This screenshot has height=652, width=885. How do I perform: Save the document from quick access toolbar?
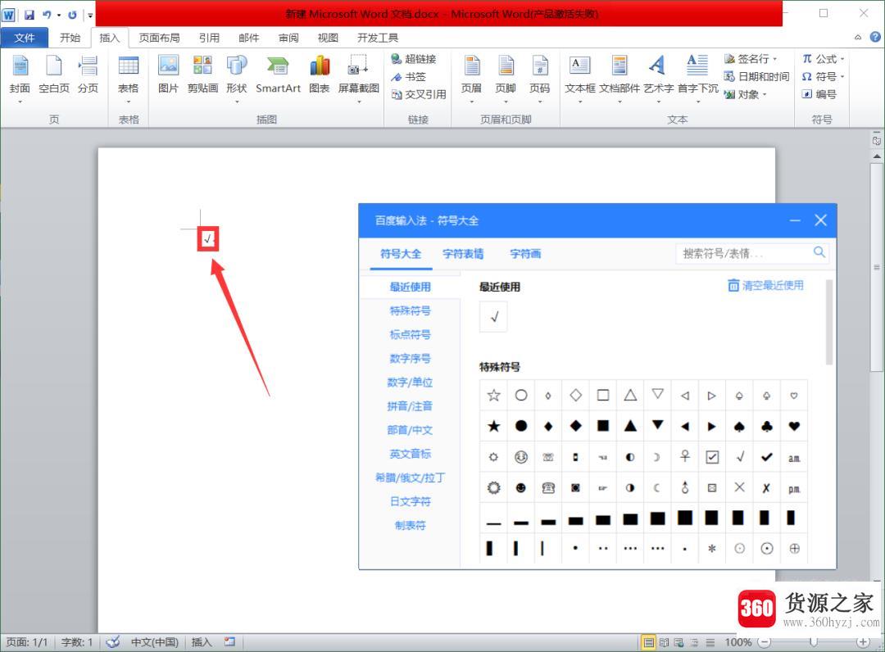click(x=29, y=15)
